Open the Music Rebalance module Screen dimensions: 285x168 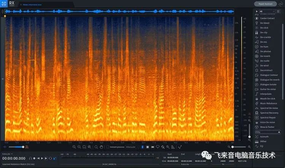pyautogui.click(x=266, y=103)
